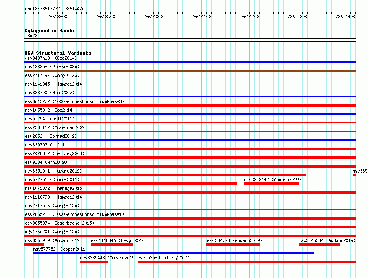Select esv2078322 (Bentley2008) label

[x=55, y=153]
